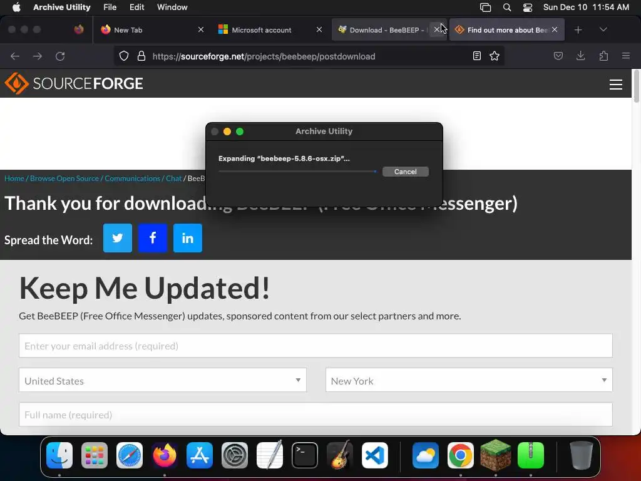The height and width of the screenshot is (481, 641).
Task: Toggle reader view
Action: [x=476, y=56]
